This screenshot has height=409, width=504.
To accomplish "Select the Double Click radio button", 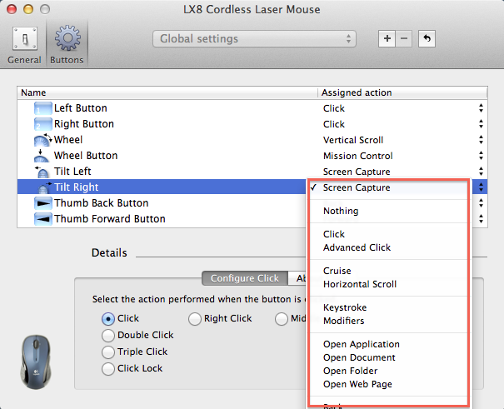I will pyautogui.click(x=108, y=336).
